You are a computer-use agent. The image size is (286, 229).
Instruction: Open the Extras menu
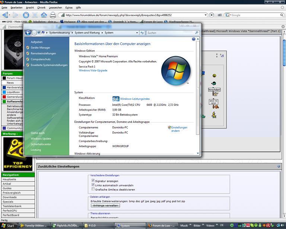[x=69, y=8]
